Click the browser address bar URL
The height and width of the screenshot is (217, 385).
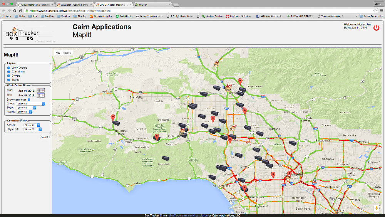70,11
